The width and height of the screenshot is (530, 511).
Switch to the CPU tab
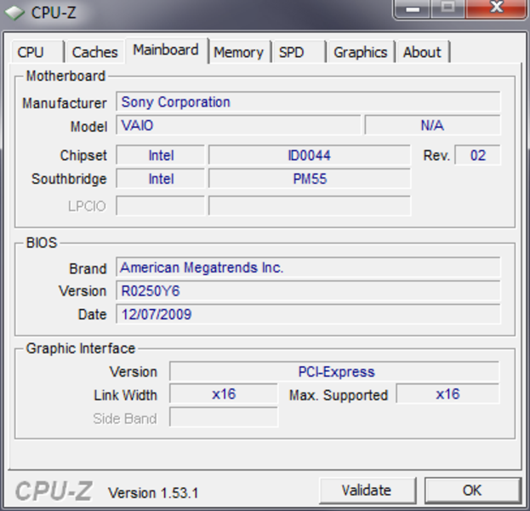point(37,52)
